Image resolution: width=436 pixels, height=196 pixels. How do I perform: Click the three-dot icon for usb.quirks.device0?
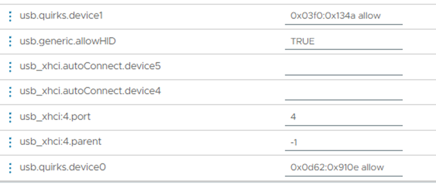pyautogui.click(x=10, y=168)
